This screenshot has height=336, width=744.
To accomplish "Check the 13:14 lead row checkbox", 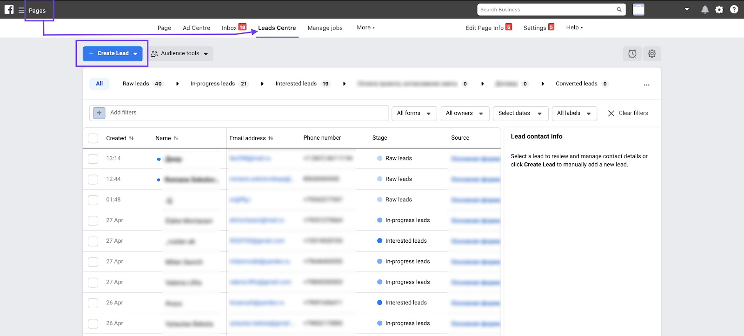I will [93, 159].
